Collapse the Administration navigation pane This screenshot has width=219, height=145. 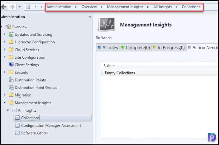pos(90,17)
